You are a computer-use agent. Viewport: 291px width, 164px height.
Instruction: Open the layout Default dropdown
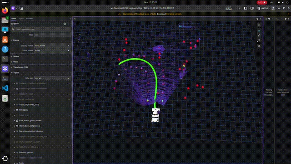point(232,8)
